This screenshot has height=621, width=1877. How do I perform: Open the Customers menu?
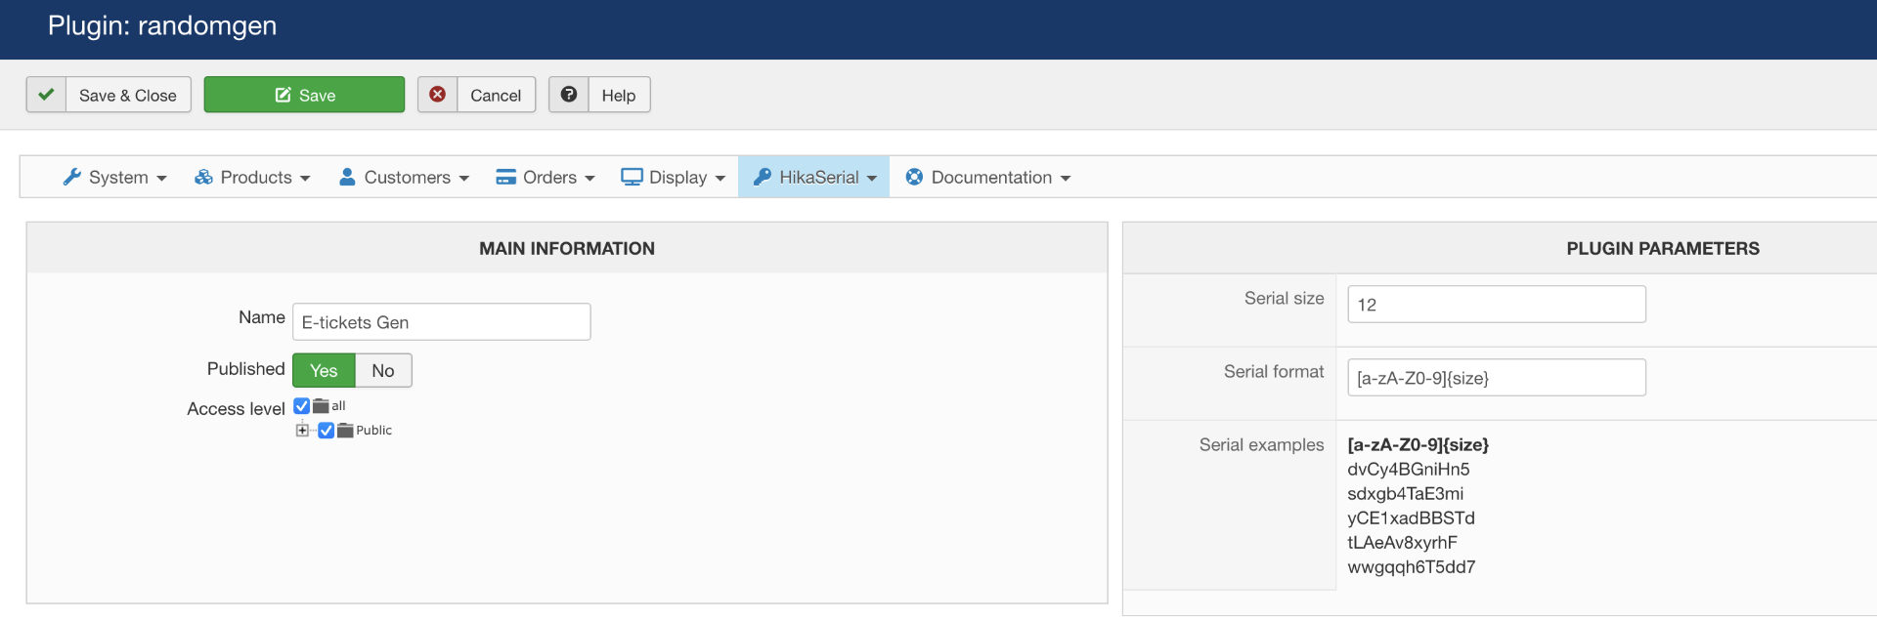[405, 177]
